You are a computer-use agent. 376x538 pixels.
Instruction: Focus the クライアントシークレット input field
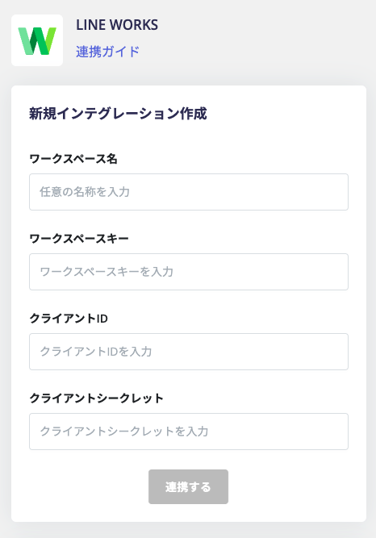(x=189, y=432)
